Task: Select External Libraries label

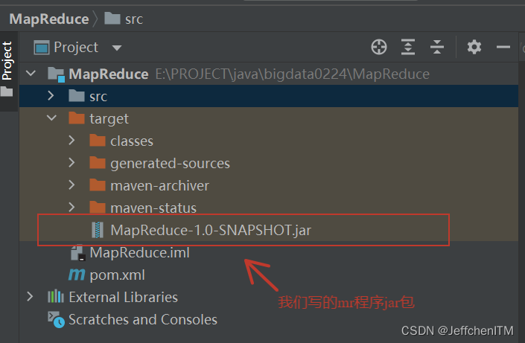Action: click(123, 297)
